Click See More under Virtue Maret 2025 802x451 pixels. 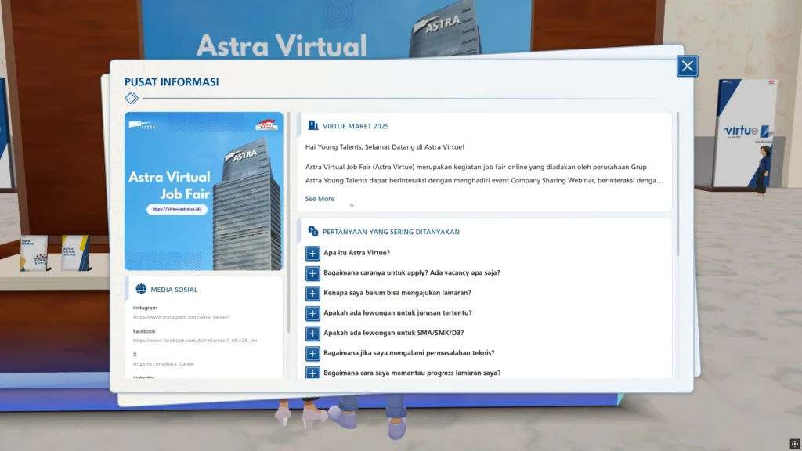point(320,199)
